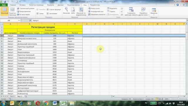
Task: Select the column C header
Action: [x=55, y=24]
